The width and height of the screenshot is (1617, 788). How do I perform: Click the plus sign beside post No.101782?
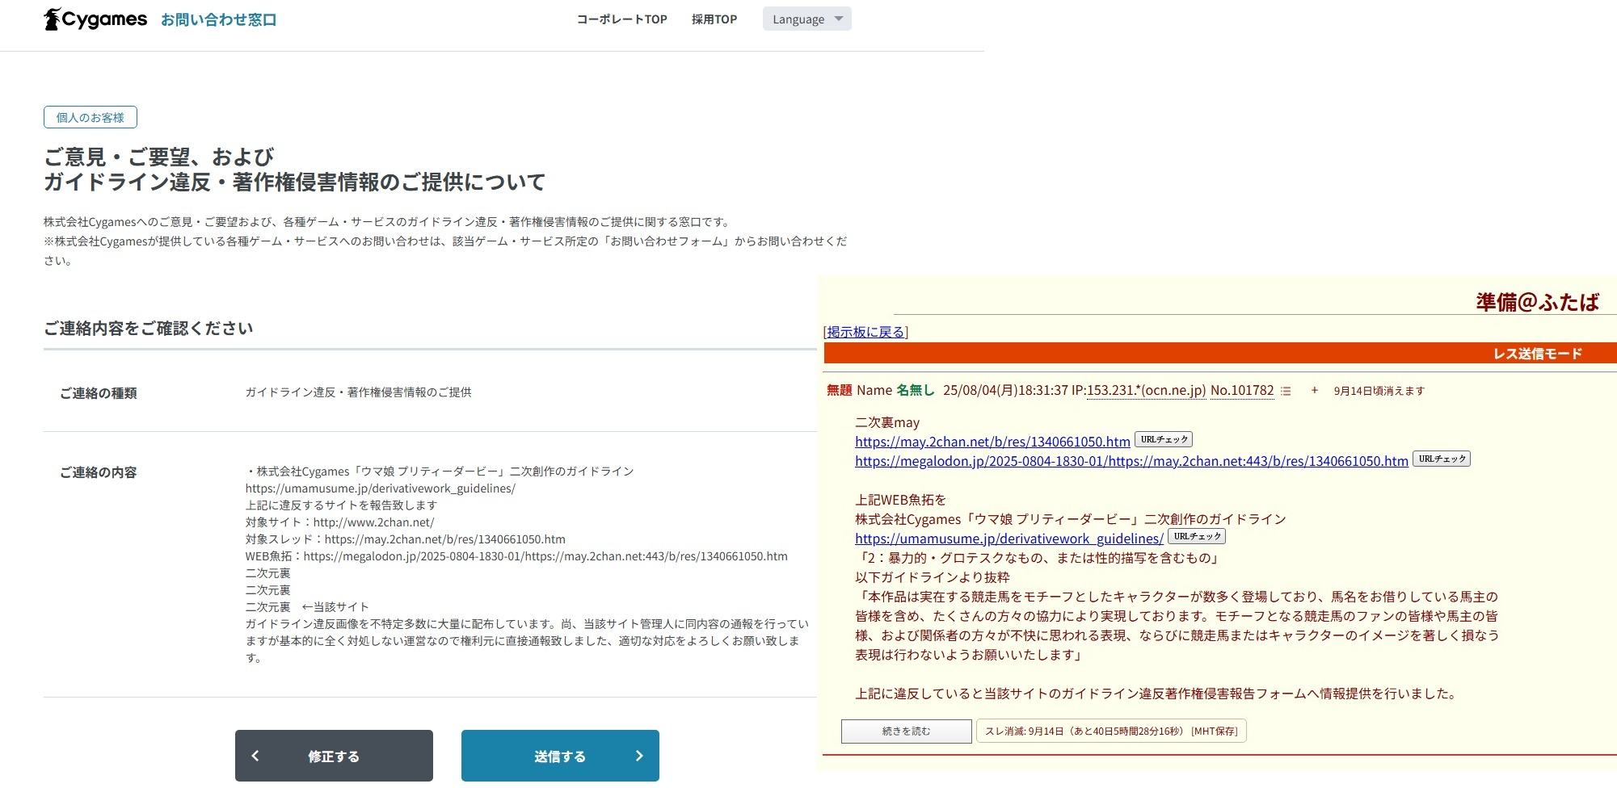click(1315, 391)
